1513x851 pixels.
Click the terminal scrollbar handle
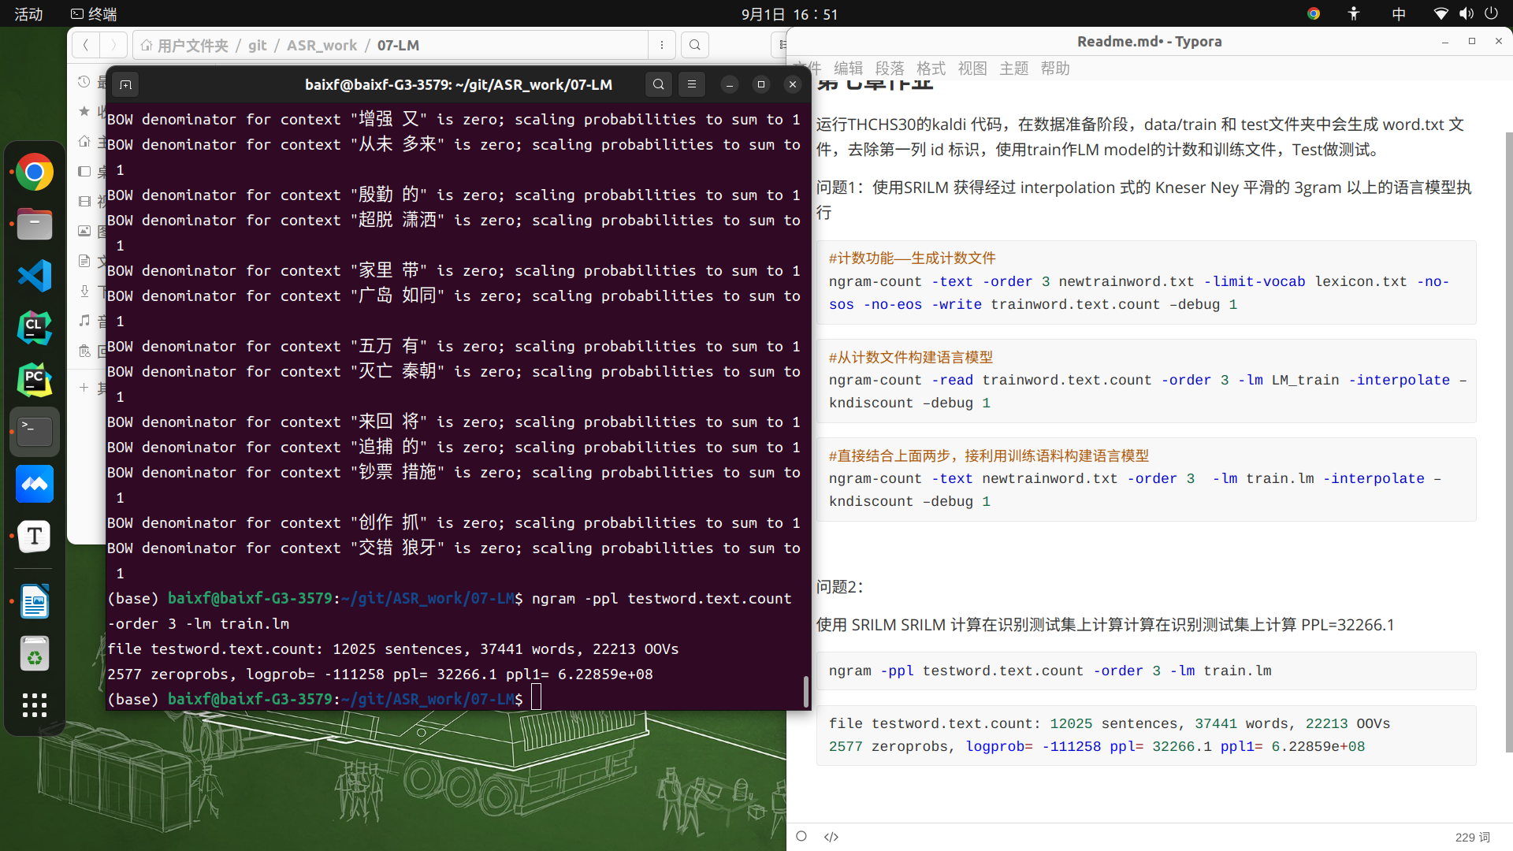pos(805,691)
